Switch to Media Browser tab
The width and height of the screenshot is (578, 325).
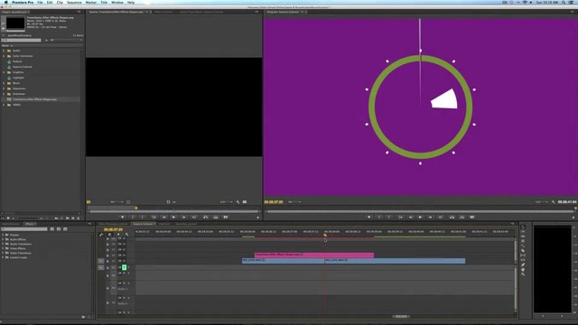click(x=11, y=224)
